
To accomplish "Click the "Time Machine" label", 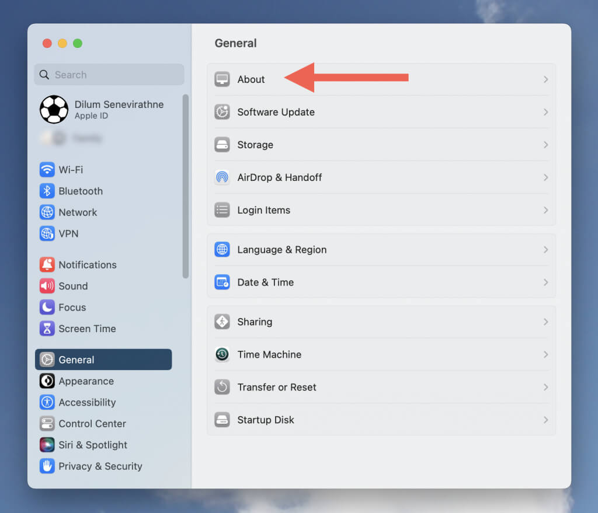I will click(x=269, y=354).
